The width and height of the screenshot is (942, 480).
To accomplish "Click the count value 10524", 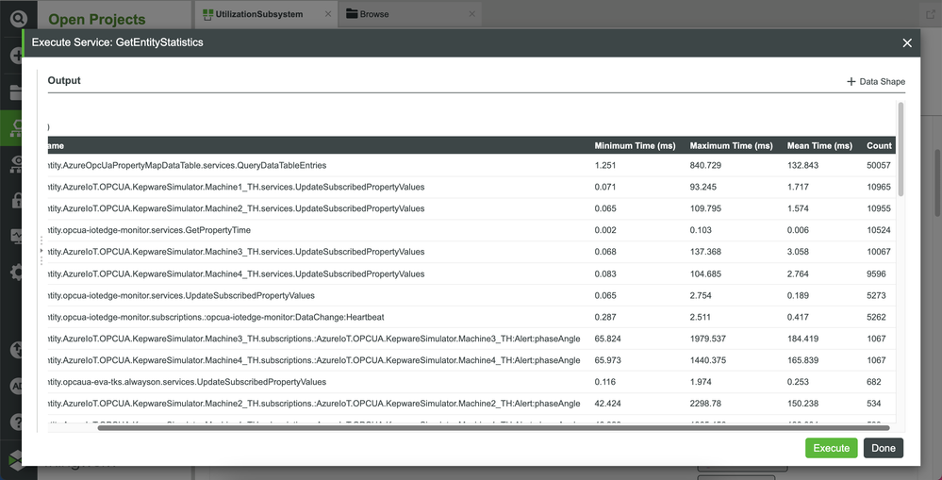I will [878, 230].
